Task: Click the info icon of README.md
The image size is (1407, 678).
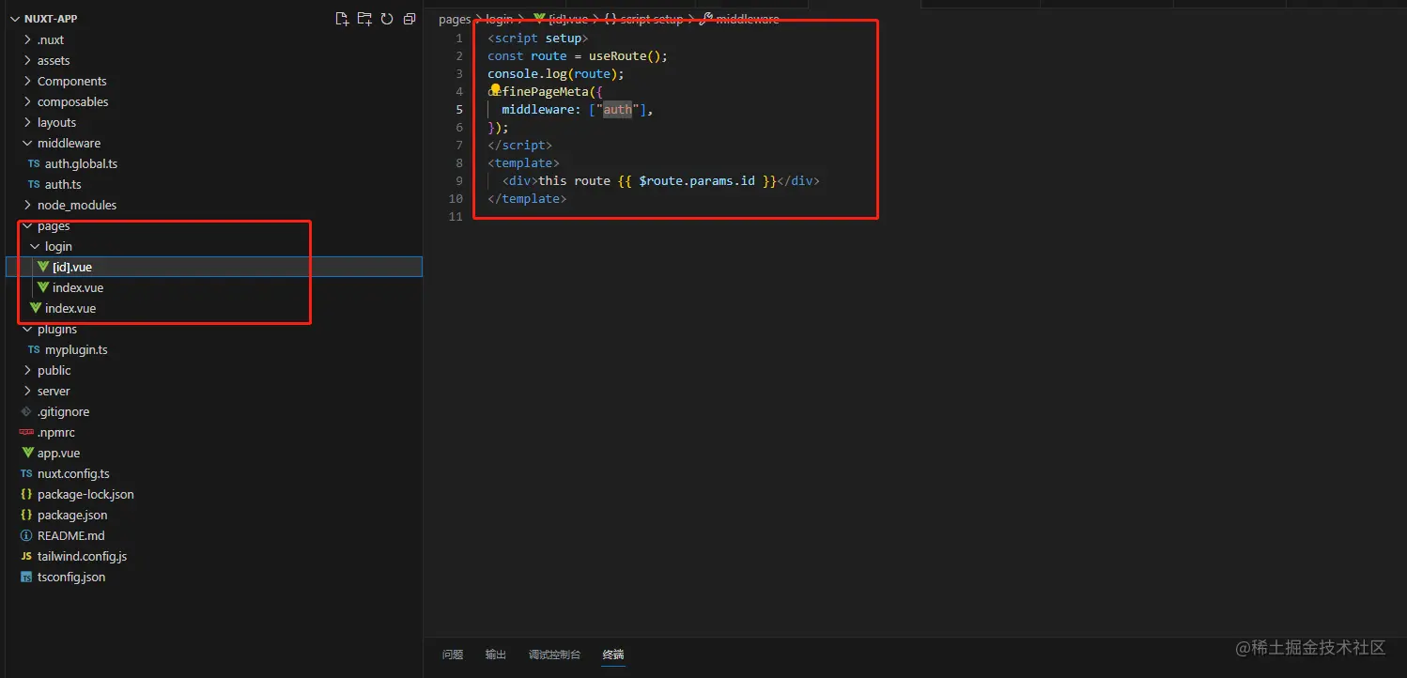Action: pos(26,535)
